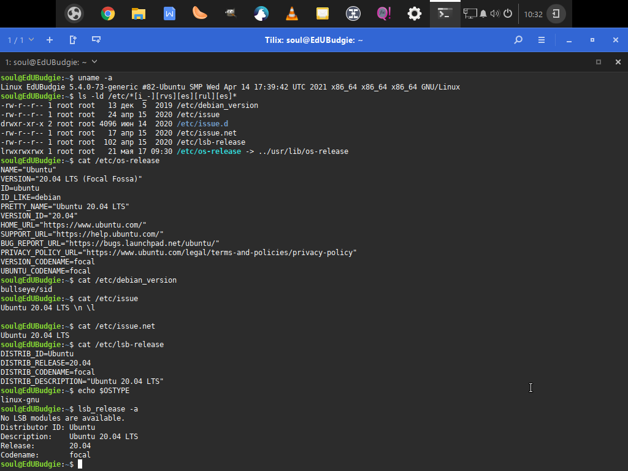Close the terminal pane

click(618, 62)
